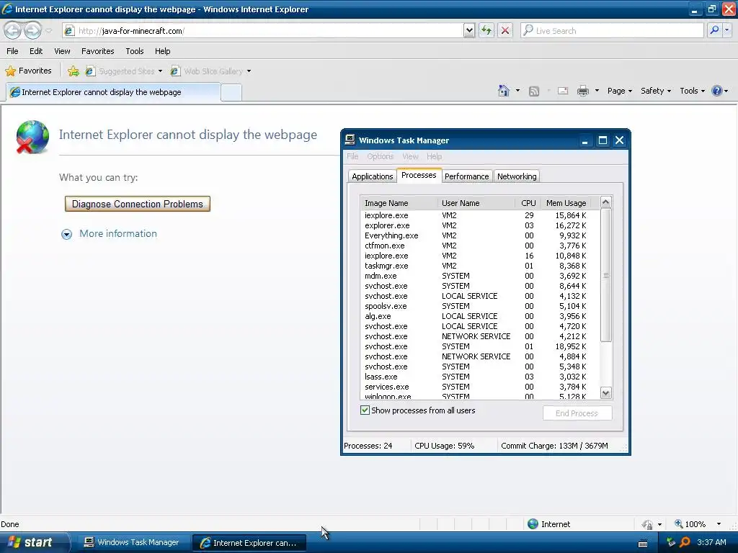Click the Favorites star icon
The image size is (738, 553).
(10, 71)
